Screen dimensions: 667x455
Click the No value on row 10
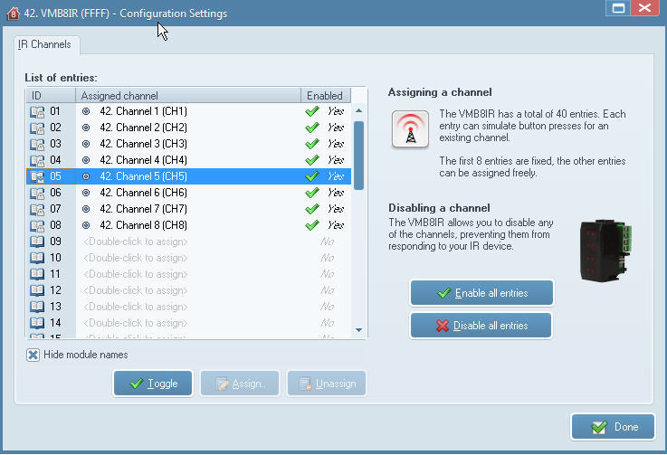[x=327, y=258]
